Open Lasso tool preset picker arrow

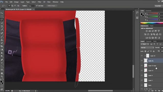point(6,6)
